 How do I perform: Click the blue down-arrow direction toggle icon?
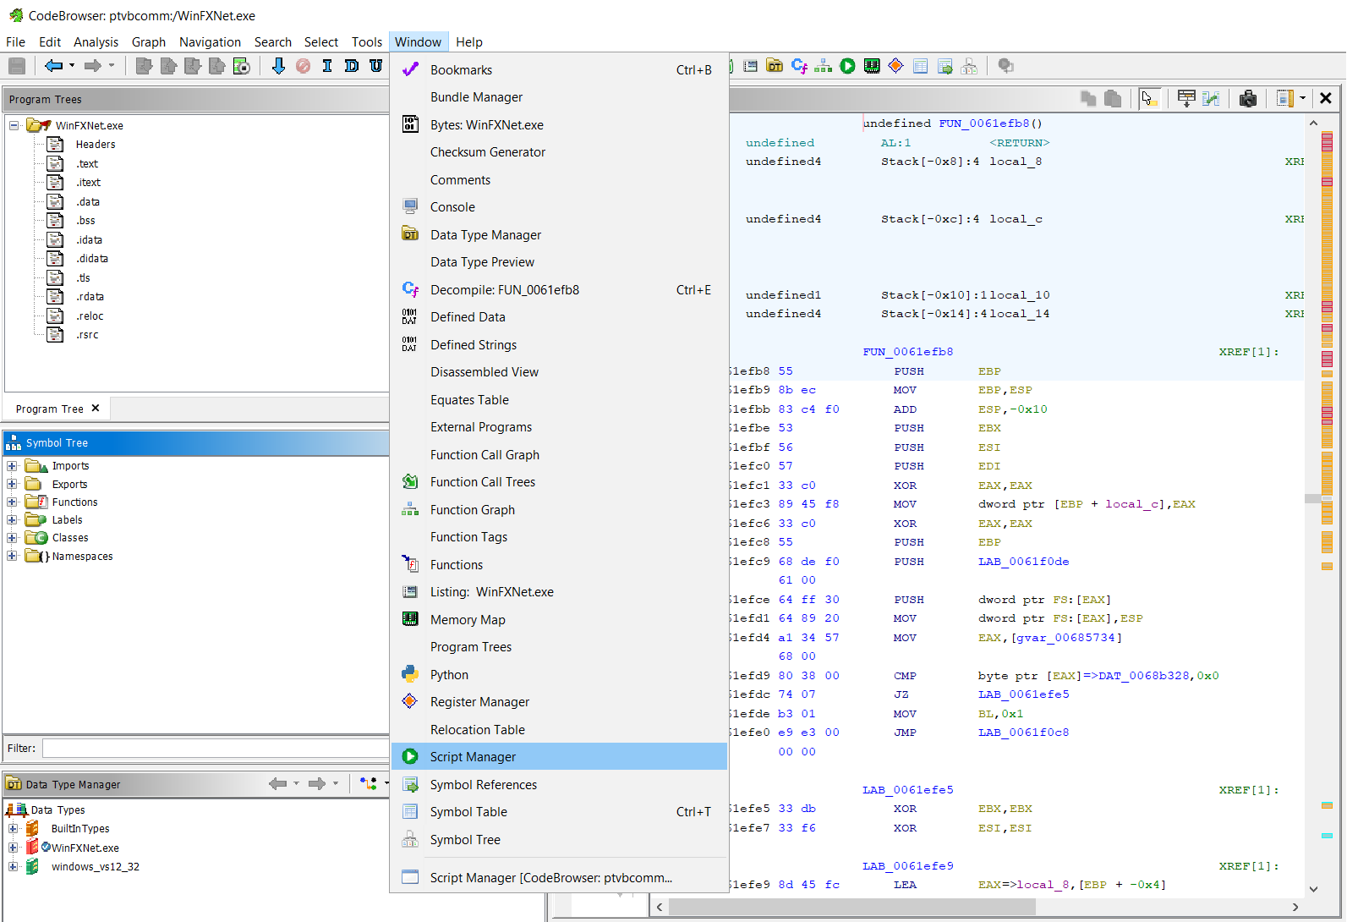pos(278,66)
